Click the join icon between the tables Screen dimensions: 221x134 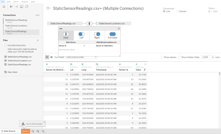(89, 24)
